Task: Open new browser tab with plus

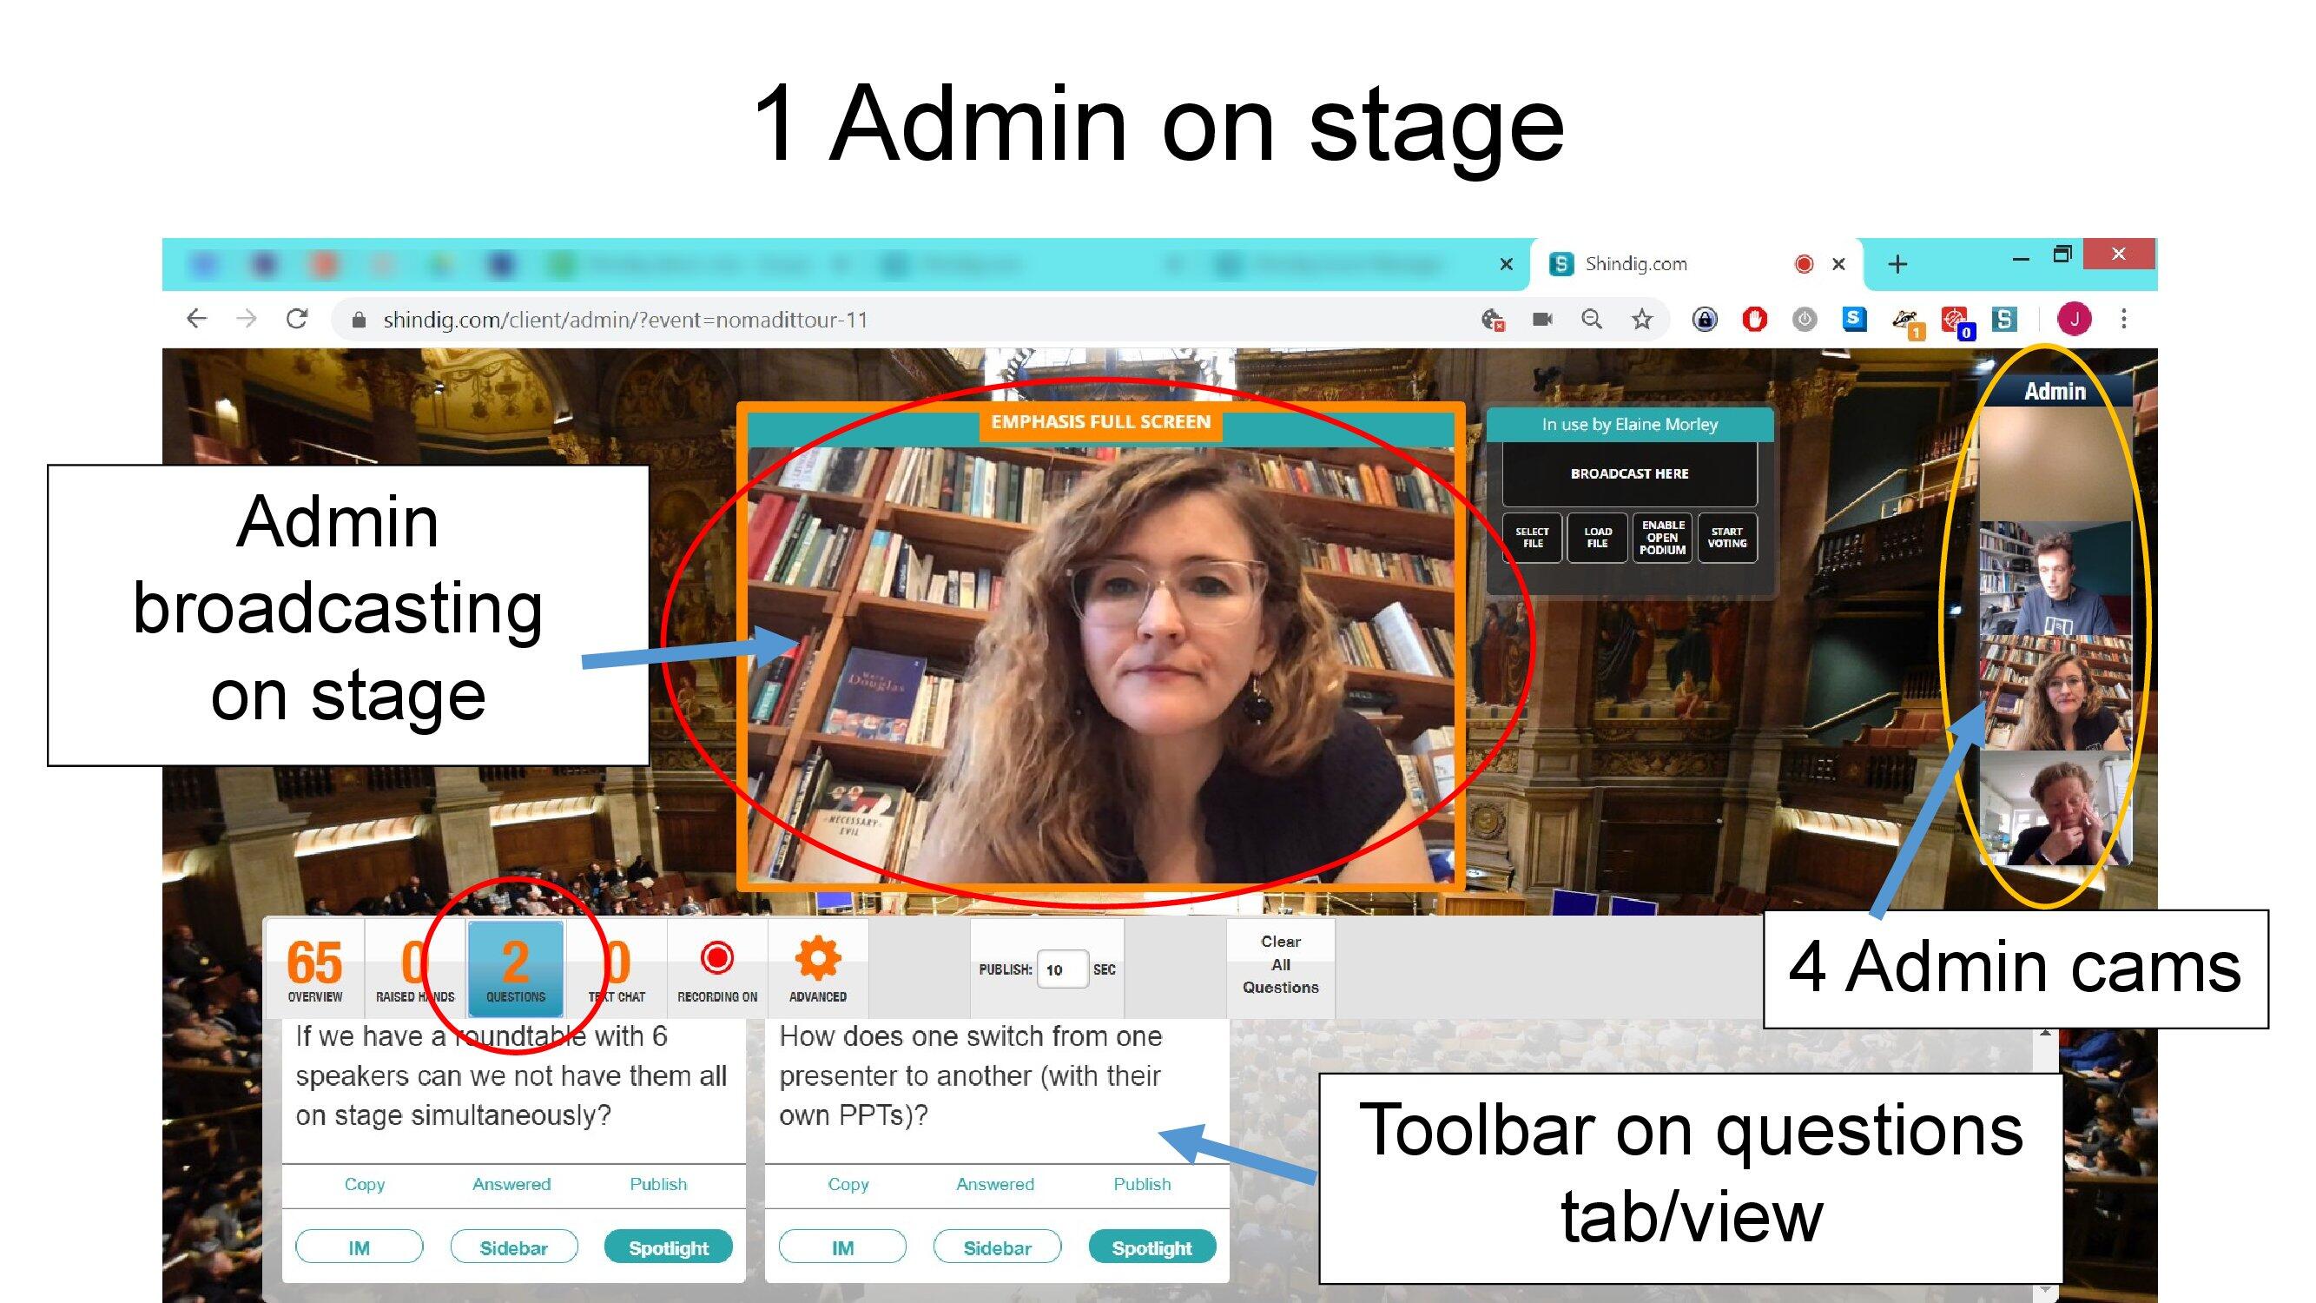Action: (x=1897, y=264)
